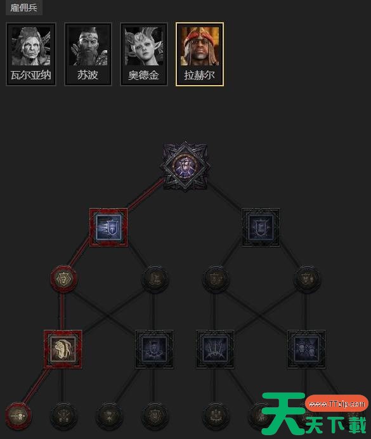Click the unlit circular passive below shield charge skill
Image resolution: width=371 pixels, height=439 pixels.
click(155, 279)
